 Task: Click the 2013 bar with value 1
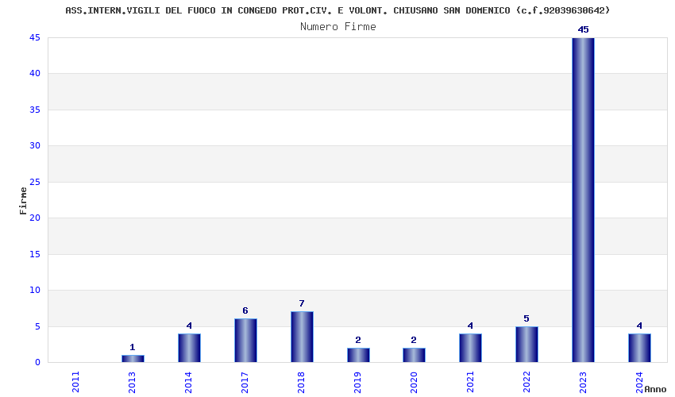point(133,358)
